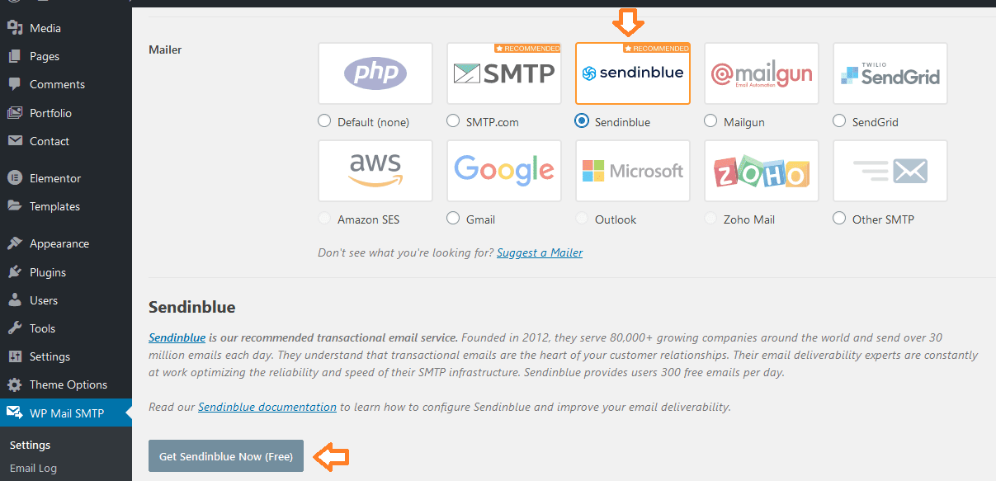
Task: Click the Portfolio sidebar icon
Action: tap(14, 113)
